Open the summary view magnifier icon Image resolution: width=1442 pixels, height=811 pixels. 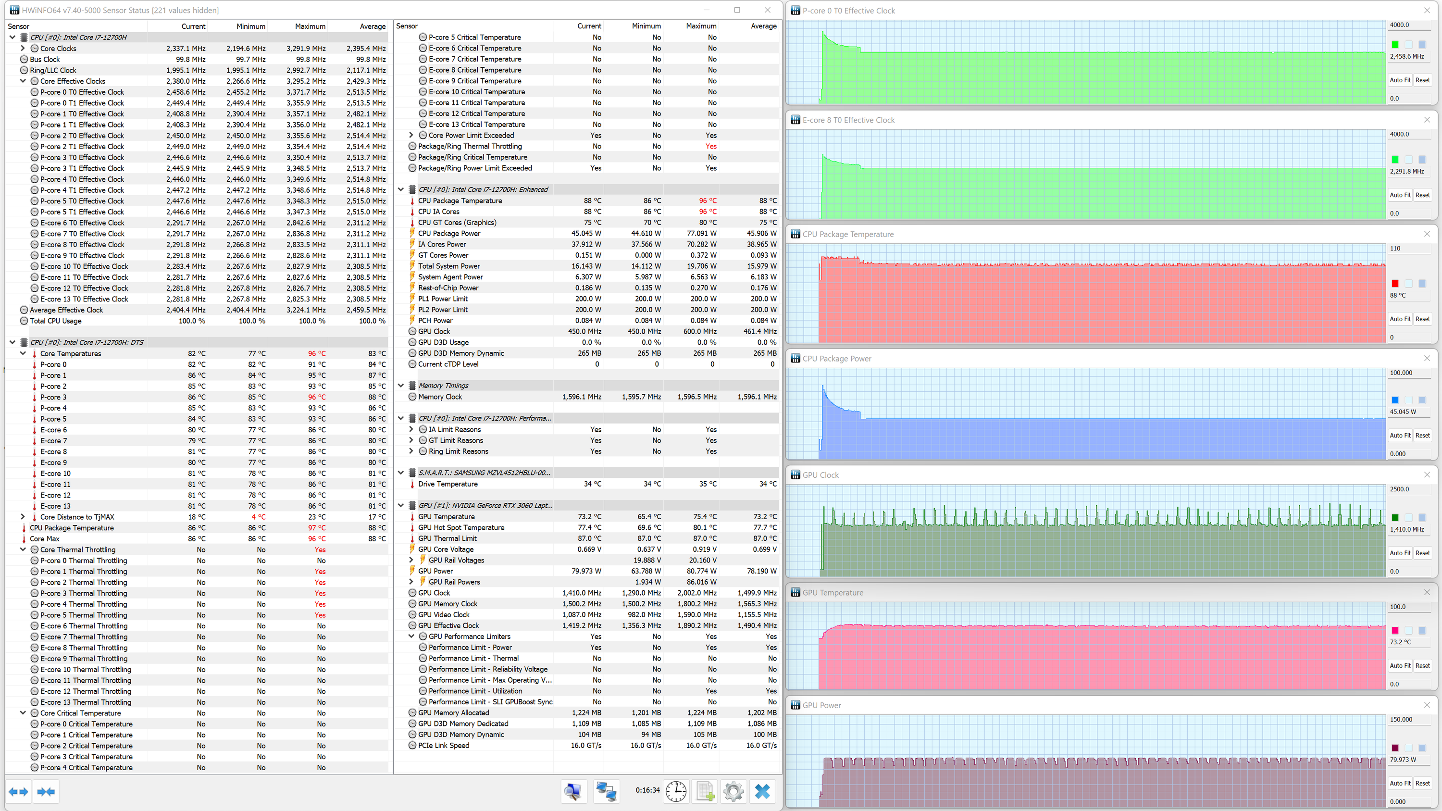coord(572,791)
